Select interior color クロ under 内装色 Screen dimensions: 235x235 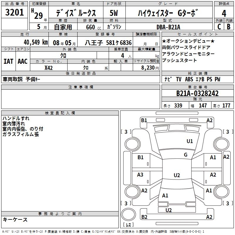point(86,68)
